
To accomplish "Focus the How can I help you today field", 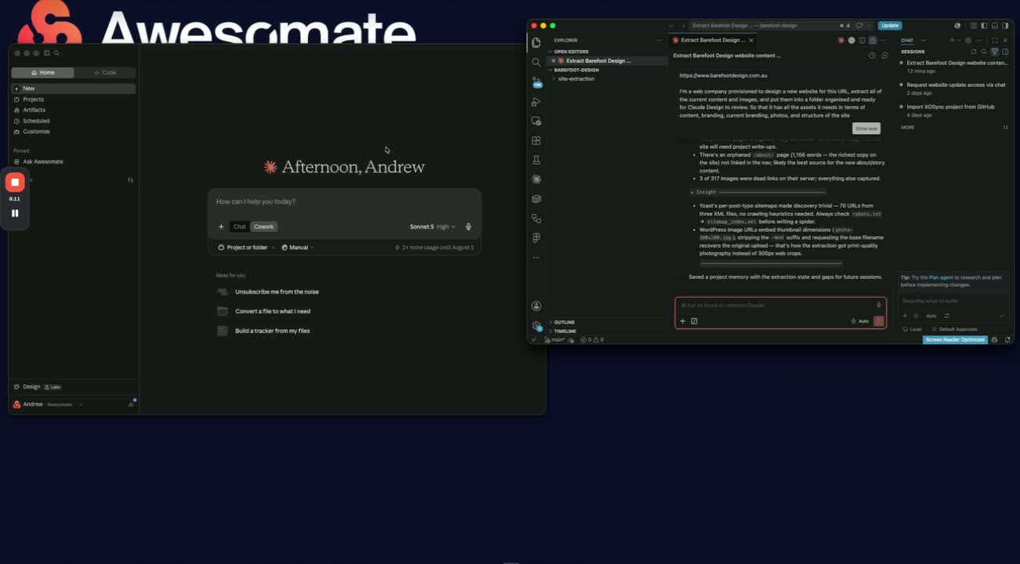I will pos(345,202).
